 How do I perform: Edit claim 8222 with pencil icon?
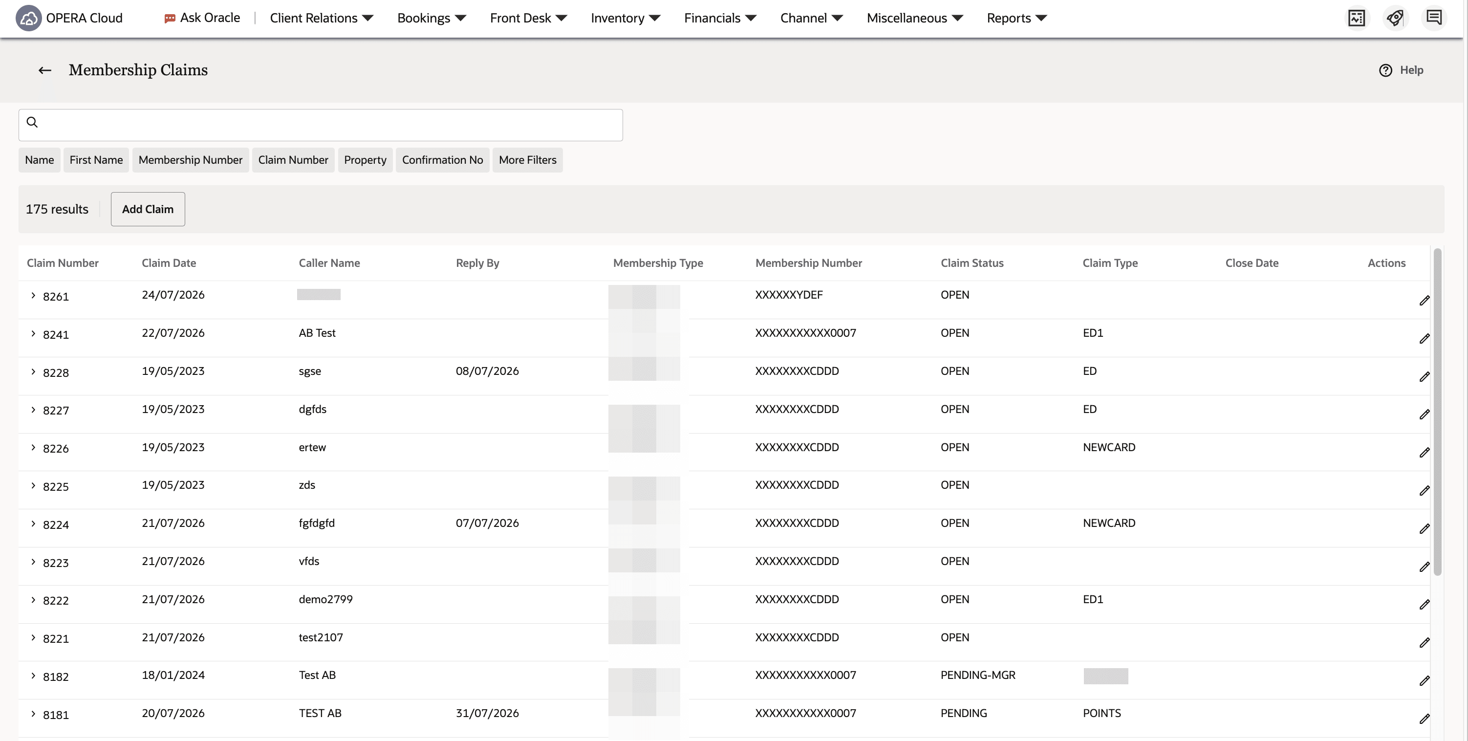click(1424, 605)
